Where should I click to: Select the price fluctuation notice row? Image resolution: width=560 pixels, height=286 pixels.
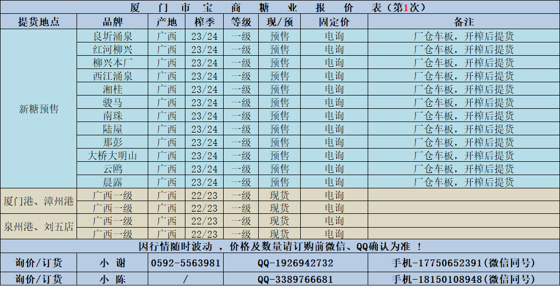(280, 247)
